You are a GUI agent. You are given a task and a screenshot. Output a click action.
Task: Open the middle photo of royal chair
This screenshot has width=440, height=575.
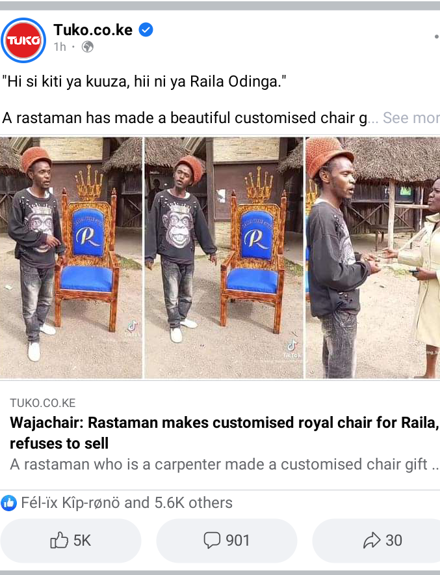click(x=224, y=257)
